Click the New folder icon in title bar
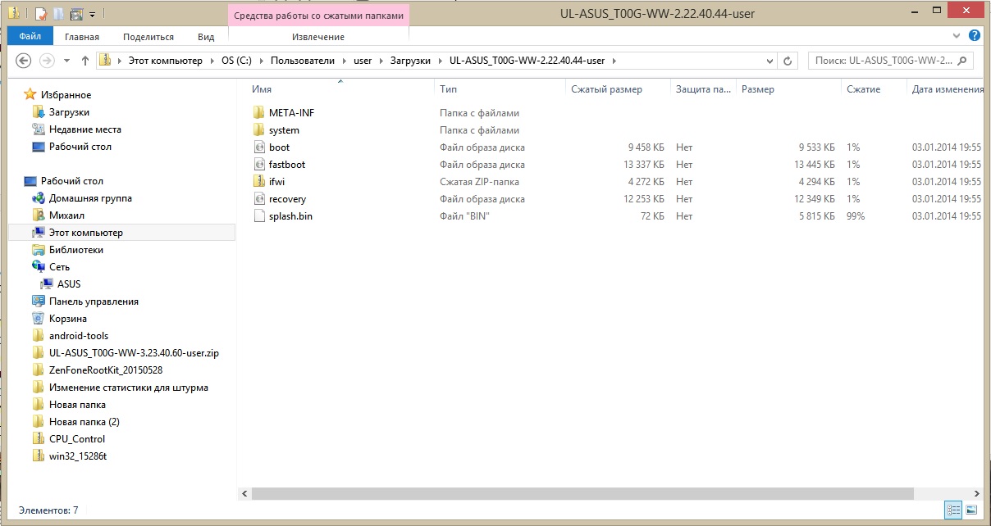The image size is (991, 526). 59,14
